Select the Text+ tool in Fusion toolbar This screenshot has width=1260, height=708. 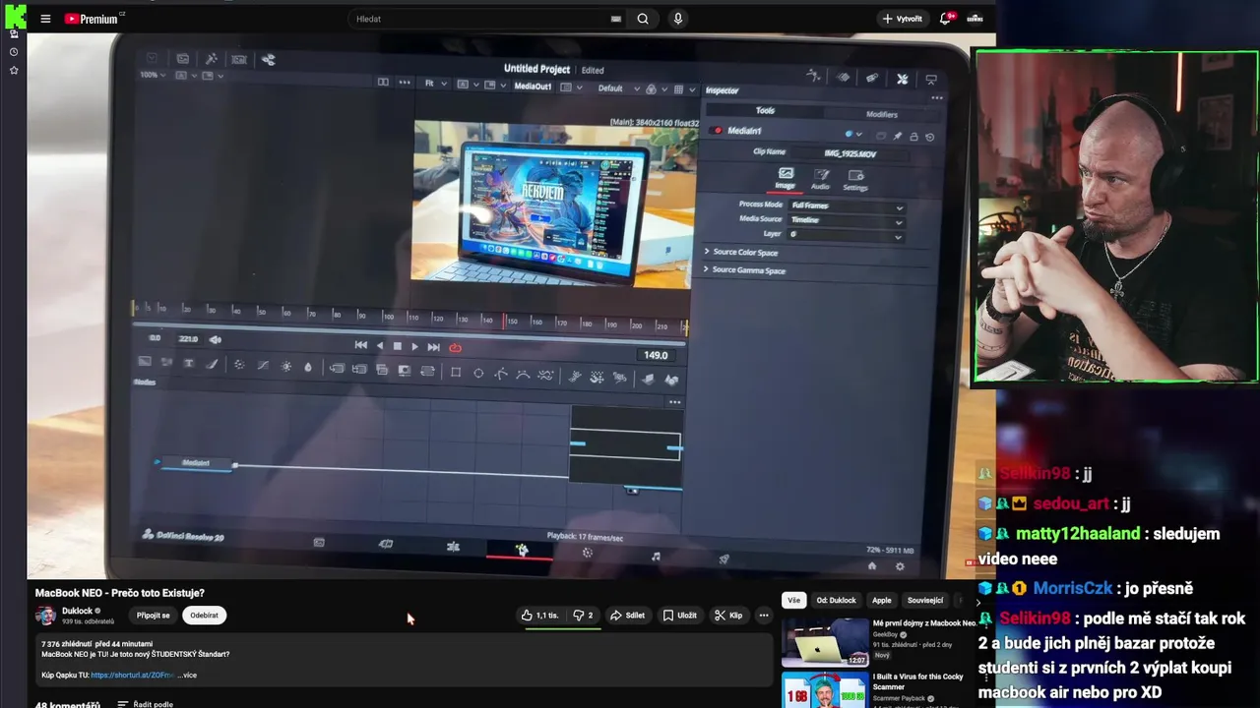[x=189, y=364]
